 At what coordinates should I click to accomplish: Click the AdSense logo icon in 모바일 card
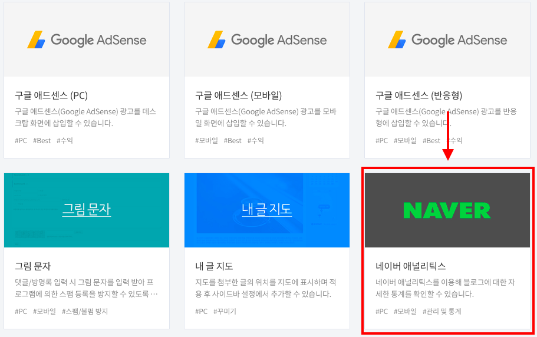[x=216, y=39]
